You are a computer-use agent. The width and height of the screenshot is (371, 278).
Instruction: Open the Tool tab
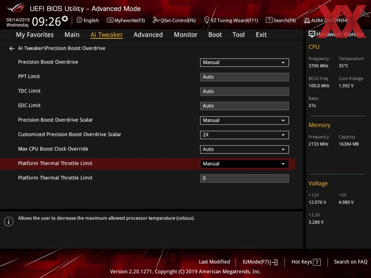238,35
